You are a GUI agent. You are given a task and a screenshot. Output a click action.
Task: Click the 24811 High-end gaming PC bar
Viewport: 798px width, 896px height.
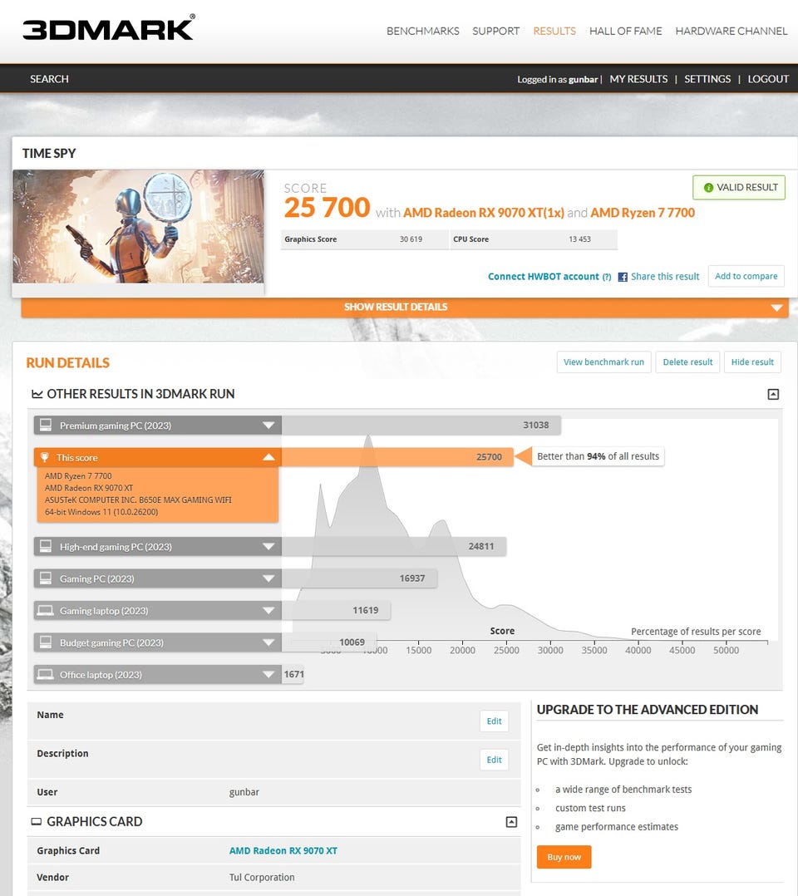[x=394, y=546]
